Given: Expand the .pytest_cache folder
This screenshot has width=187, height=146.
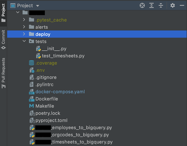Looking at the screenshot, I should tap(24, 20).
